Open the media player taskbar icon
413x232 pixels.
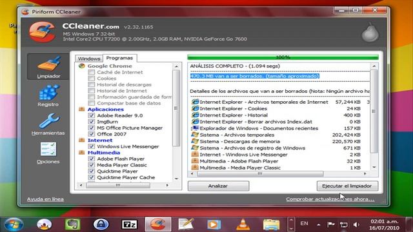click(x=214, y=225)
